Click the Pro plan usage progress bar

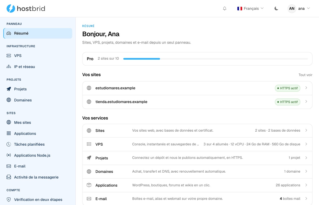pyautogui.click(x=215, y=59)
